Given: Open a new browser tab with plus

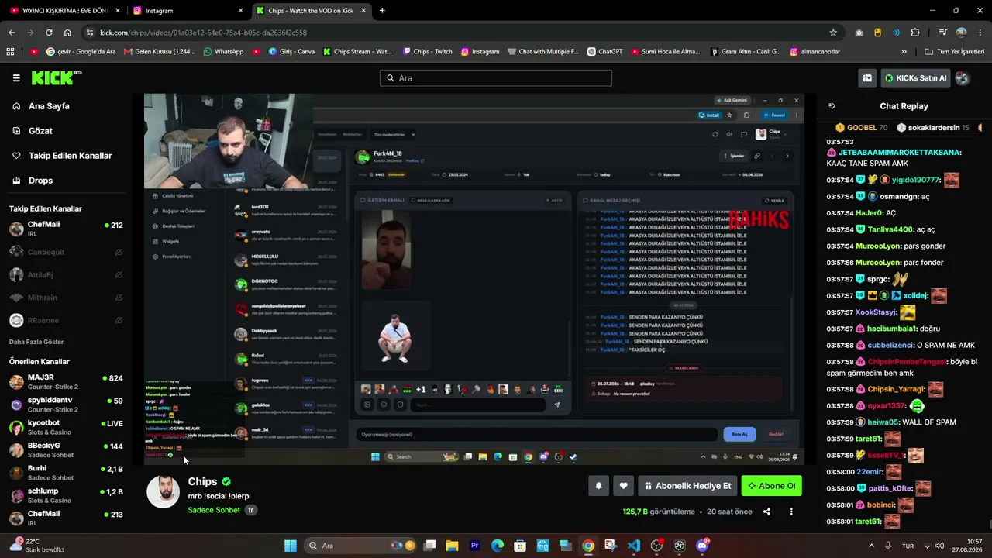Looking at the screenshot, I should tap(382, 11).
